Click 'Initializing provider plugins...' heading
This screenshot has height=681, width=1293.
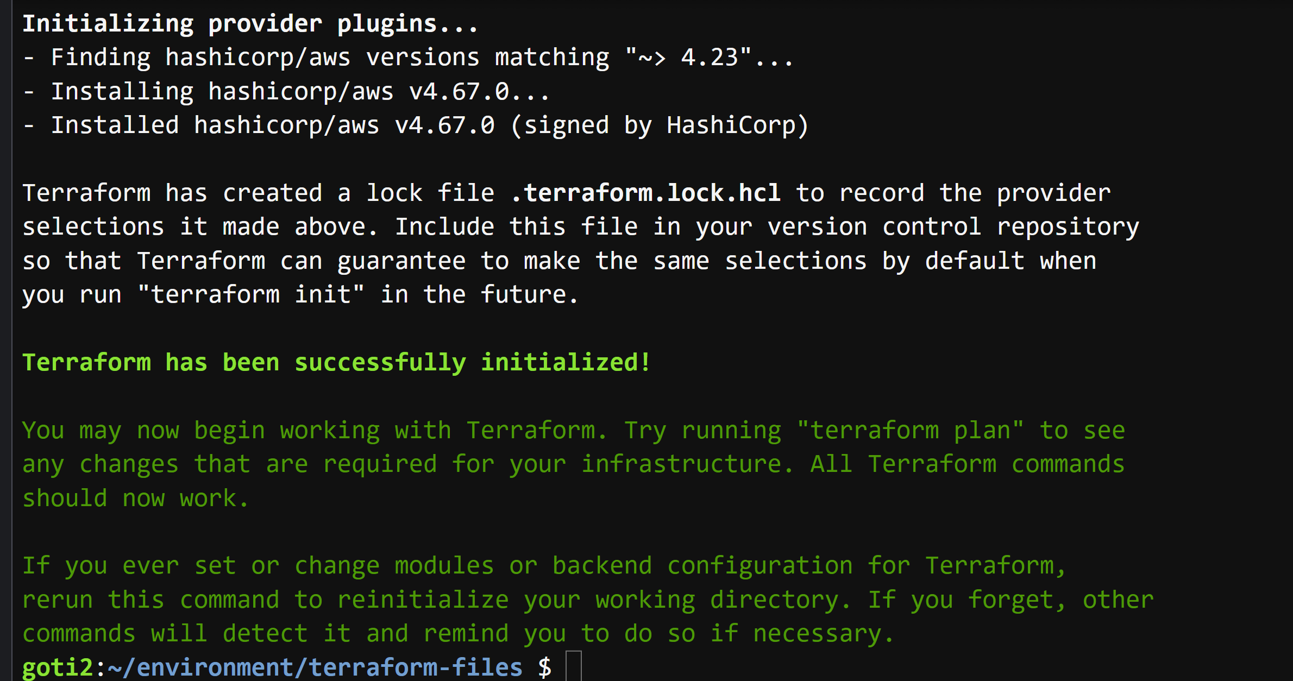click(250, 24)
